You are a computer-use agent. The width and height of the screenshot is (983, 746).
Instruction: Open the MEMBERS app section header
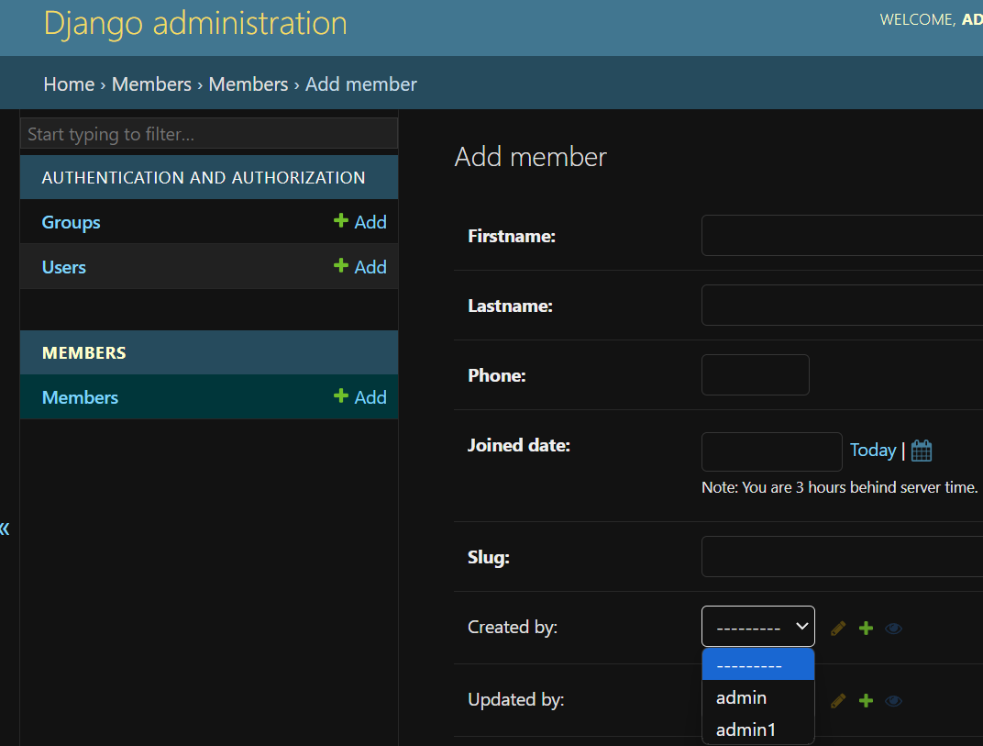pos(84,352)
